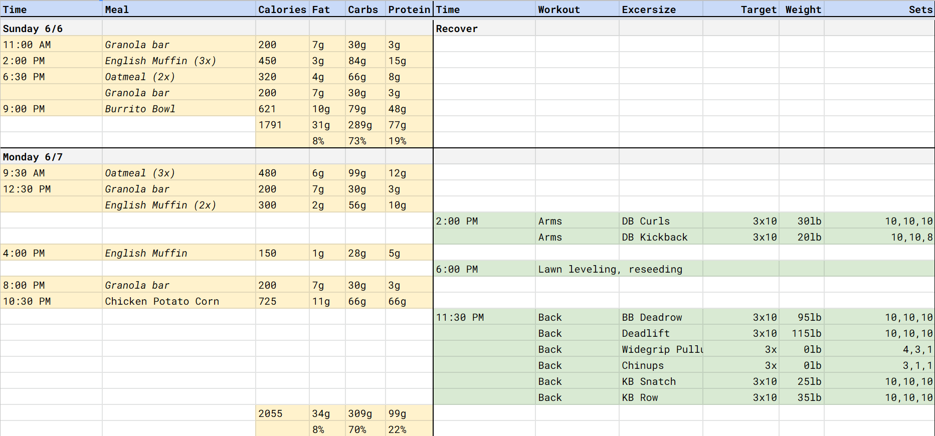Click the DB Kickback exercise cell

pyautogui.click(x=661, y=237)
